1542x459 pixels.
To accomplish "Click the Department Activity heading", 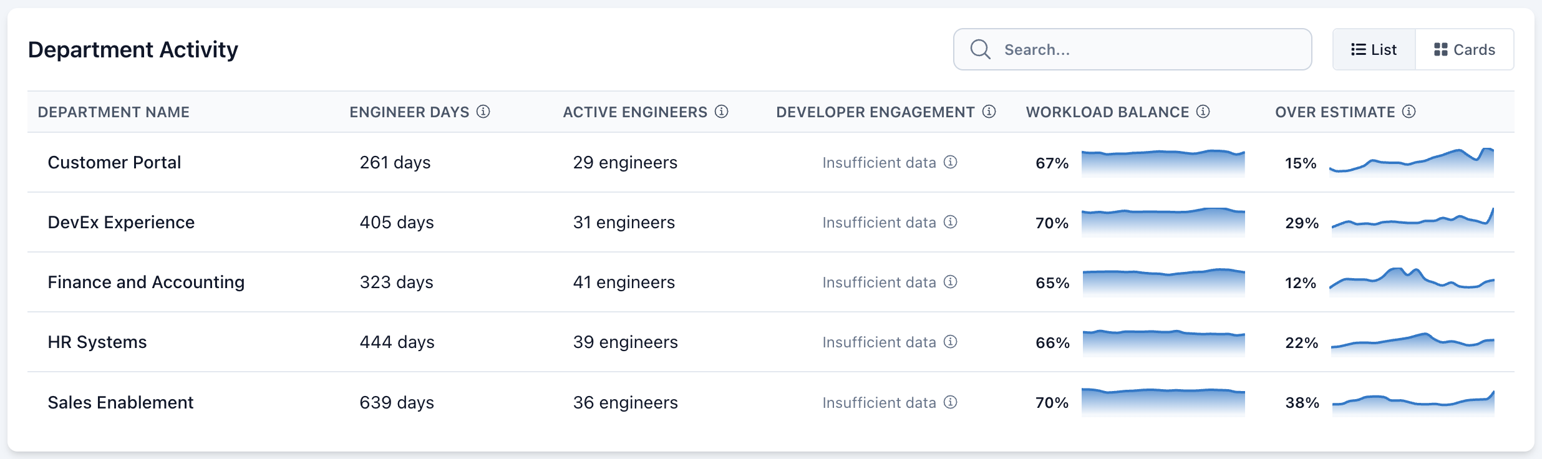I will click(133, 50).
